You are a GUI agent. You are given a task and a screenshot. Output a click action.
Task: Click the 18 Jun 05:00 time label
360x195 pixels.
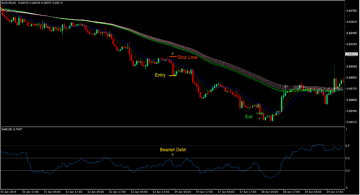point(270,192)
